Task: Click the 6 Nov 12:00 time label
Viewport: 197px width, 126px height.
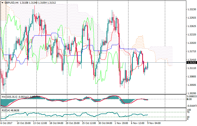Action: click(138, 123)
